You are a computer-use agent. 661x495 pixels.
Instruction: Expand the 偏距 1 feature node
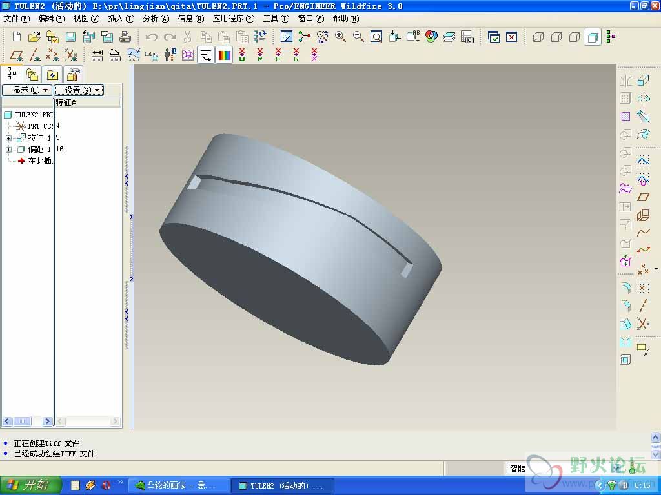pyautogui.click(x=8, y=150)
